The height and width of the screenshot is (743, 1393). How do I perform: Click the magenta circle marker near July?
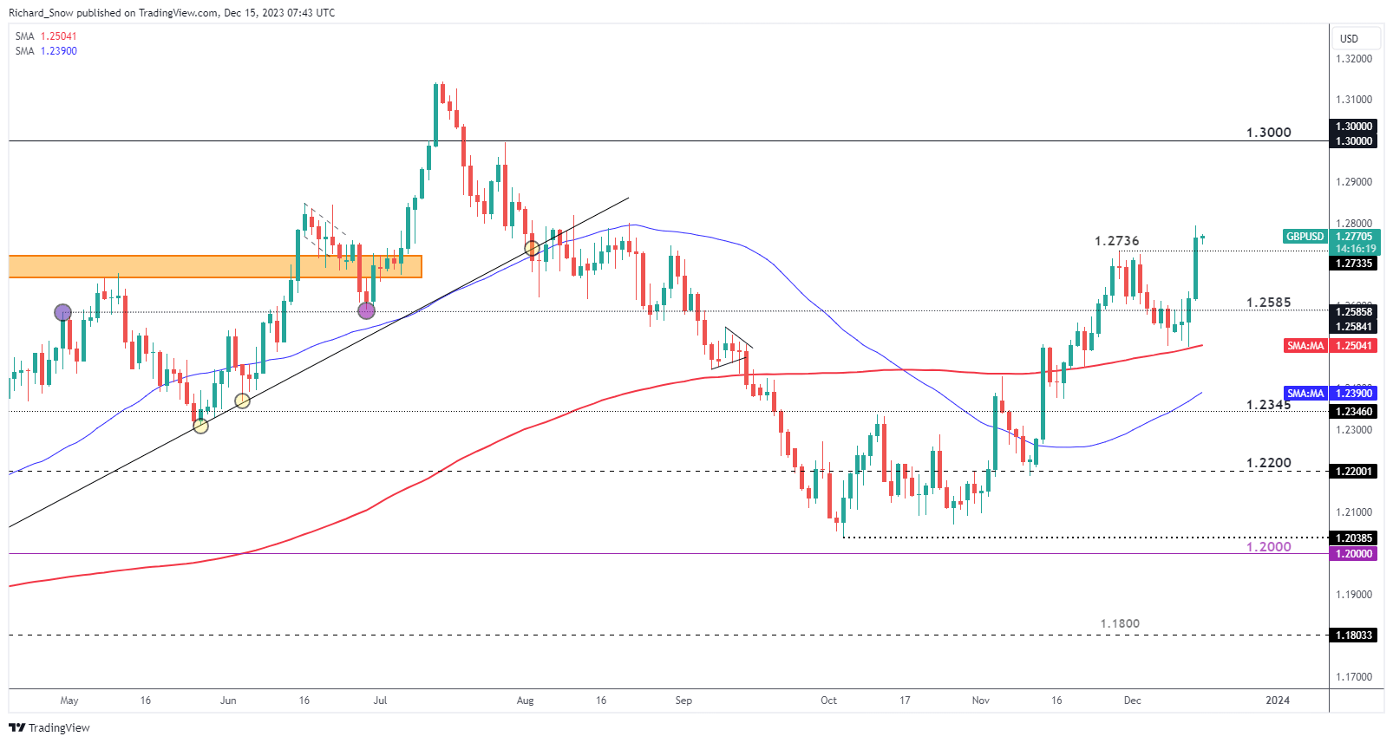(x=366, y=310)
